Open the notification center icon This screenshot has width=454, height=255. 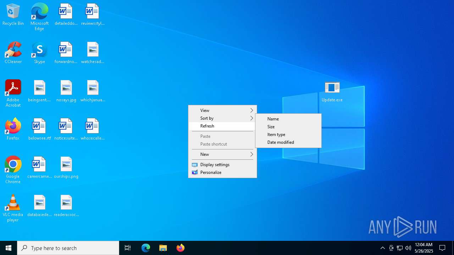443,248
